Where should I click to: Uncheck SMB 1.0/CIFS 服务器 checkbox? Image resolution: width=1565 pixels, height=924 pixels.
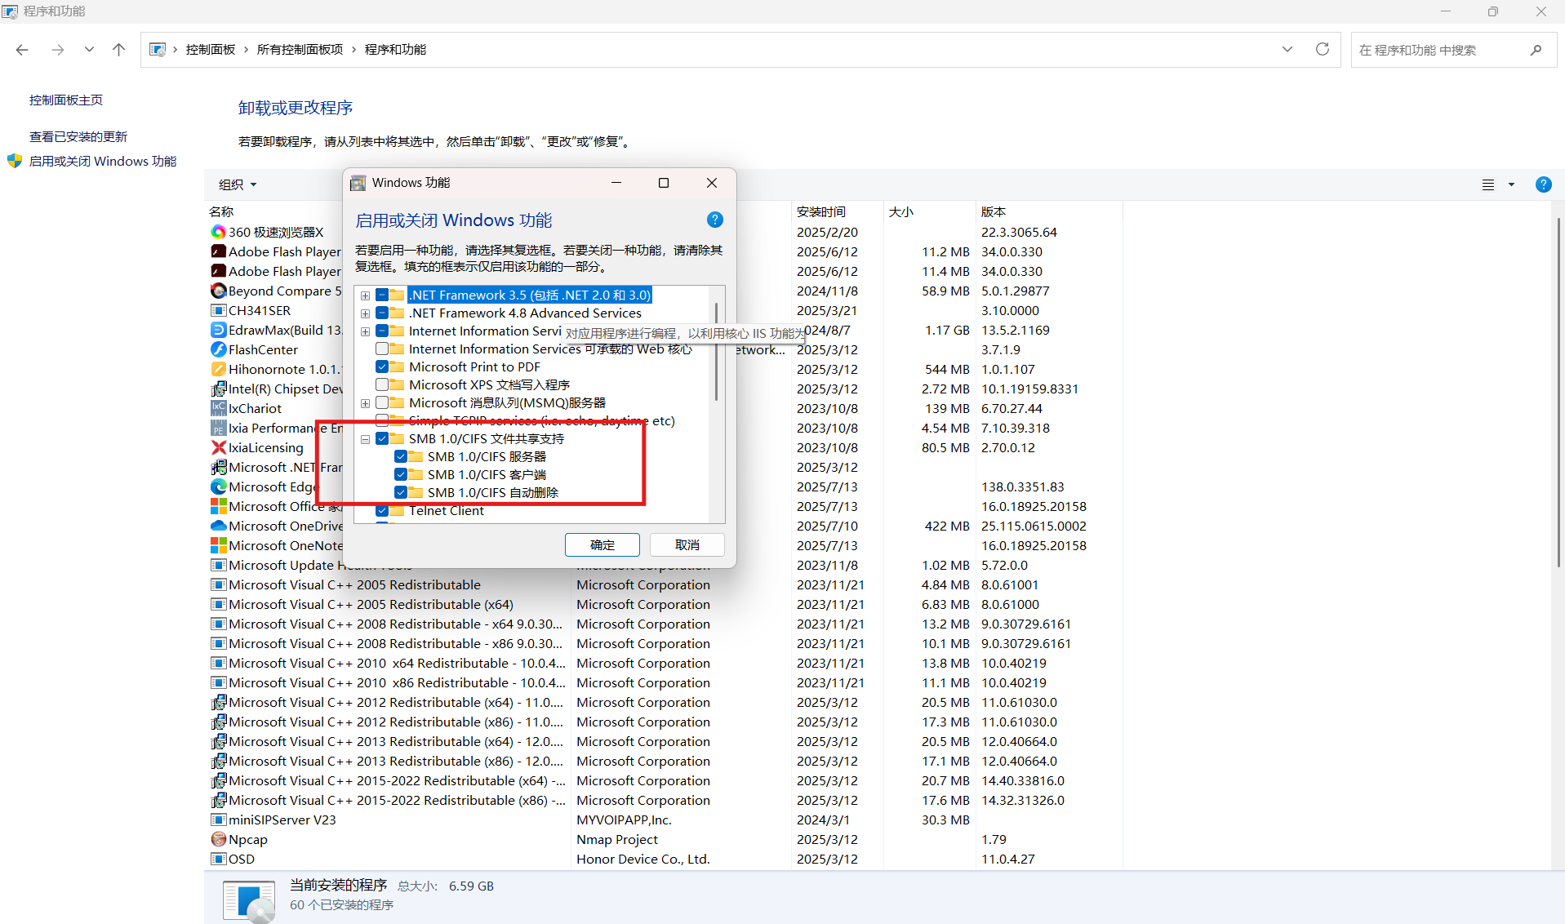point(401,456)
